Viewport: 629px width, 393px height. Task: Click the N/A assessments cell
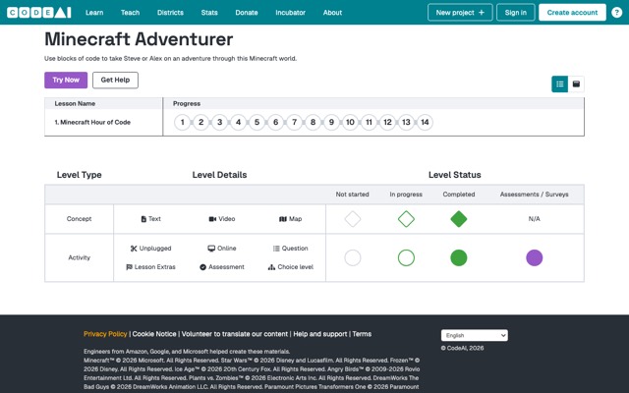(x=534, y=219)
